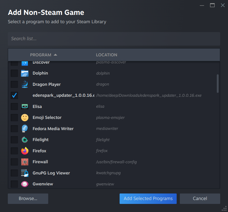
Task: Open the Browse... file dialog
Action: [28, 199]
